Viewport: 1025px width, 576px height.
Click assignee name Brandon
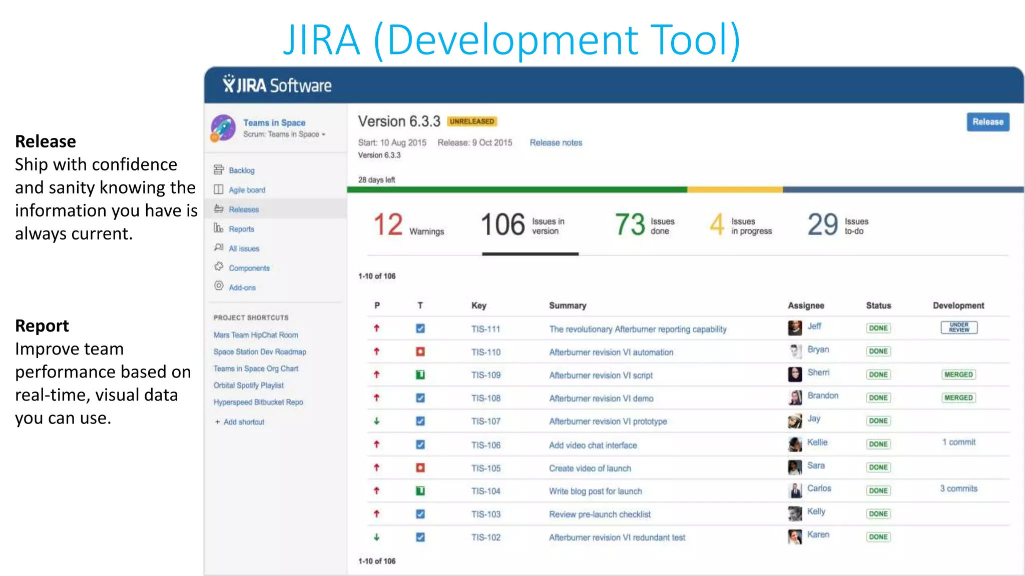(x=823, y=395)
